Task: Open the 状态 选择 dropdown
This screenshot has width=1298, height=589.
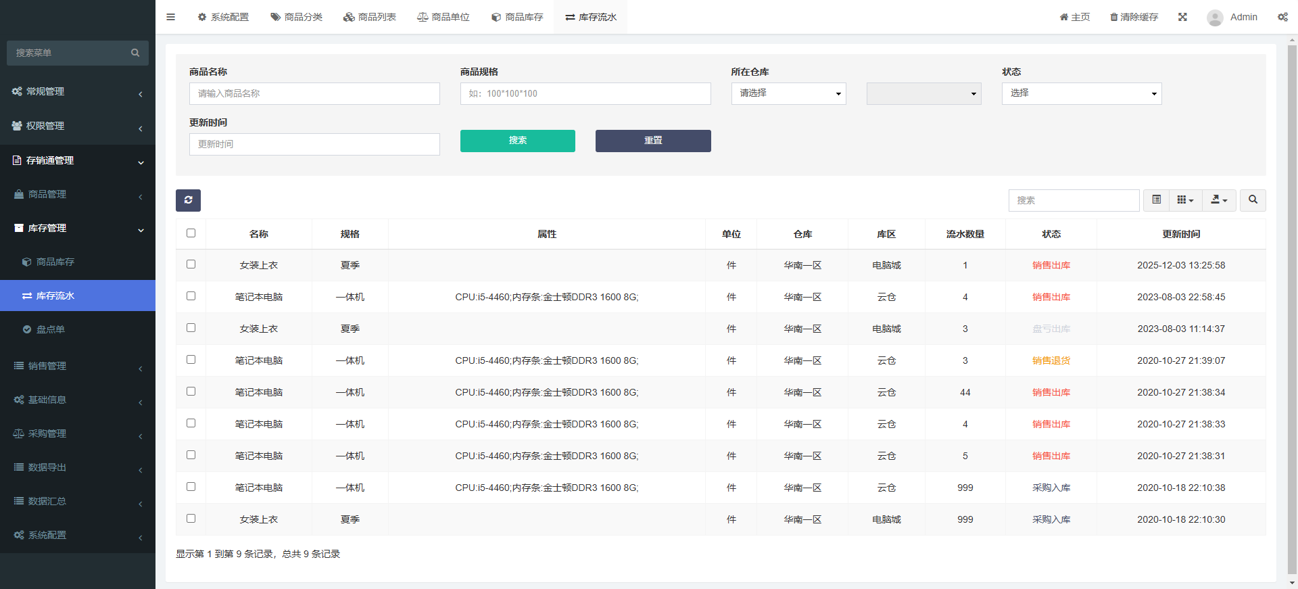Action: [x=1081, y=93]
